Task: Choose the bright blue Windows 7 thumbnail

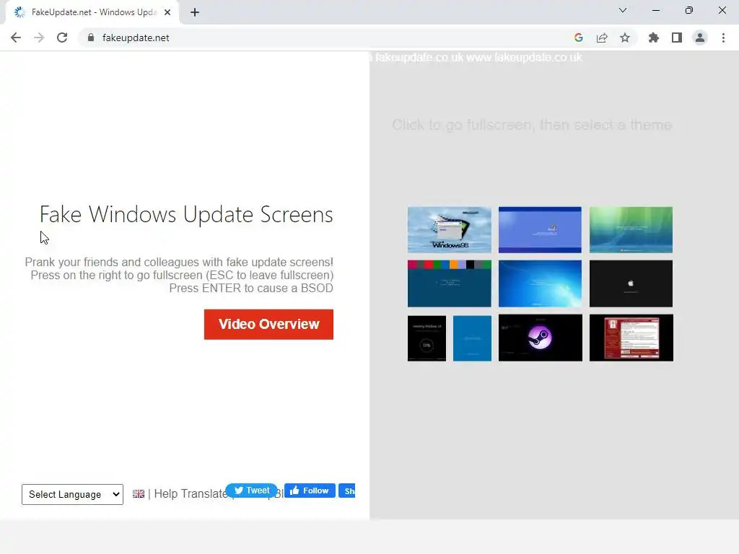Action: pos(540,283)
